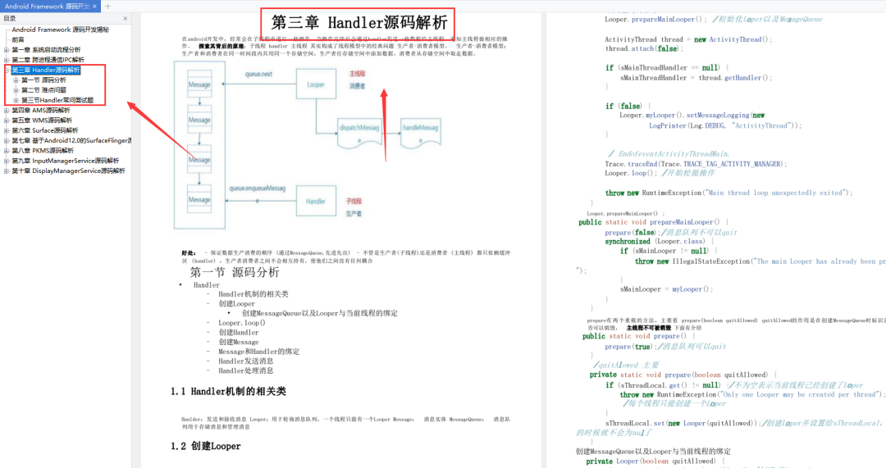Go to 第二章 跨进程通信IPC解析
Image resolution: width=886 pixels, height=468 pixels.
(48, 60)
